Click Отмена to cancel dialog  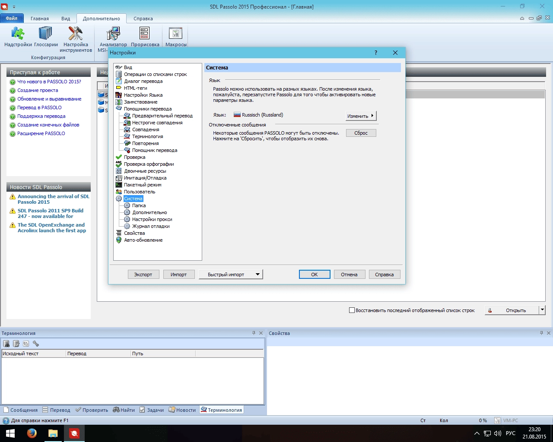[x=350, y=275]
